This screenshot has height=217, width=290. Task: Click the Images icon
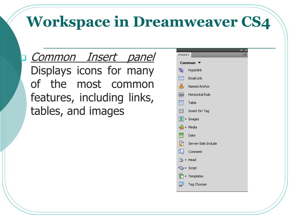pyautogui.click(x=181, y=119)
